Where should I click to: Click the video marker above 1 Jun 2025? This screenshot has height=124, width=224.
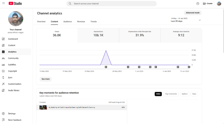pyautogui.click(x=139, y=67)
